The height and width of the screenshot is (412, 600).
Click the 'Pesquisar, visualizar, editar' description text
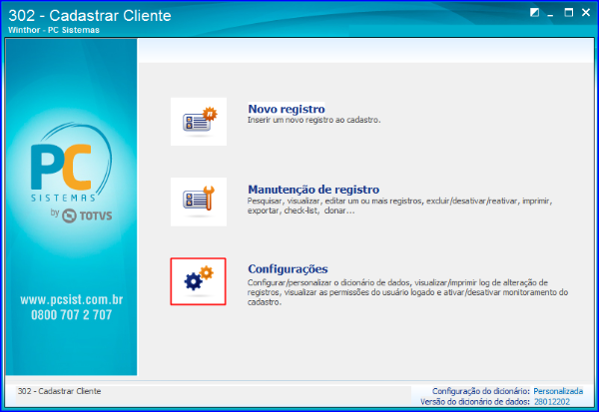pos(399,206)
